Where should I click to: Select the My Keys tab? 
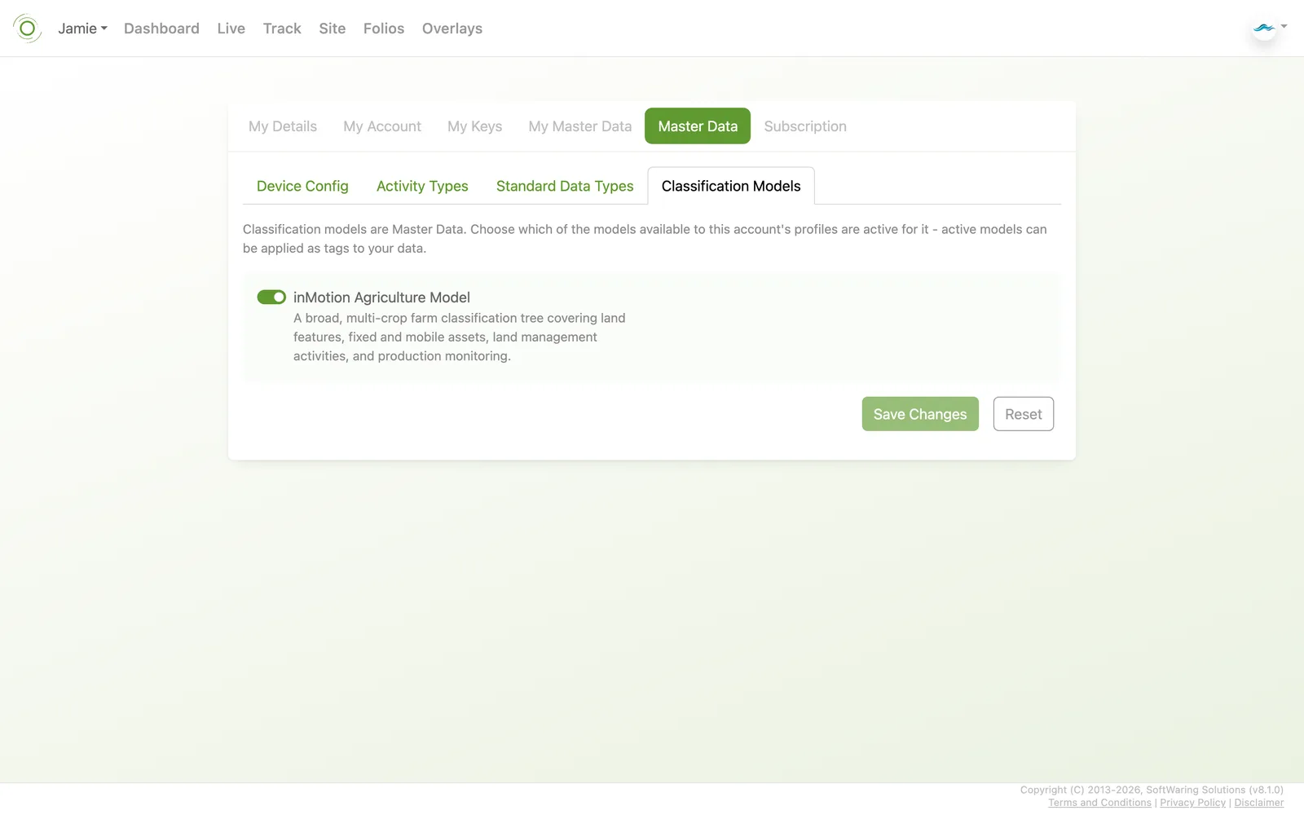point(475,126)
